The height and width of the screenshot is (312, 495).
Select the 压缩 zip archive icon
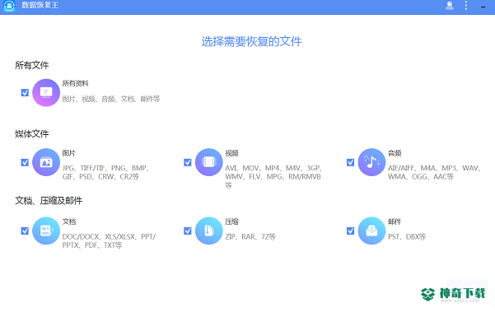[209, 231]
